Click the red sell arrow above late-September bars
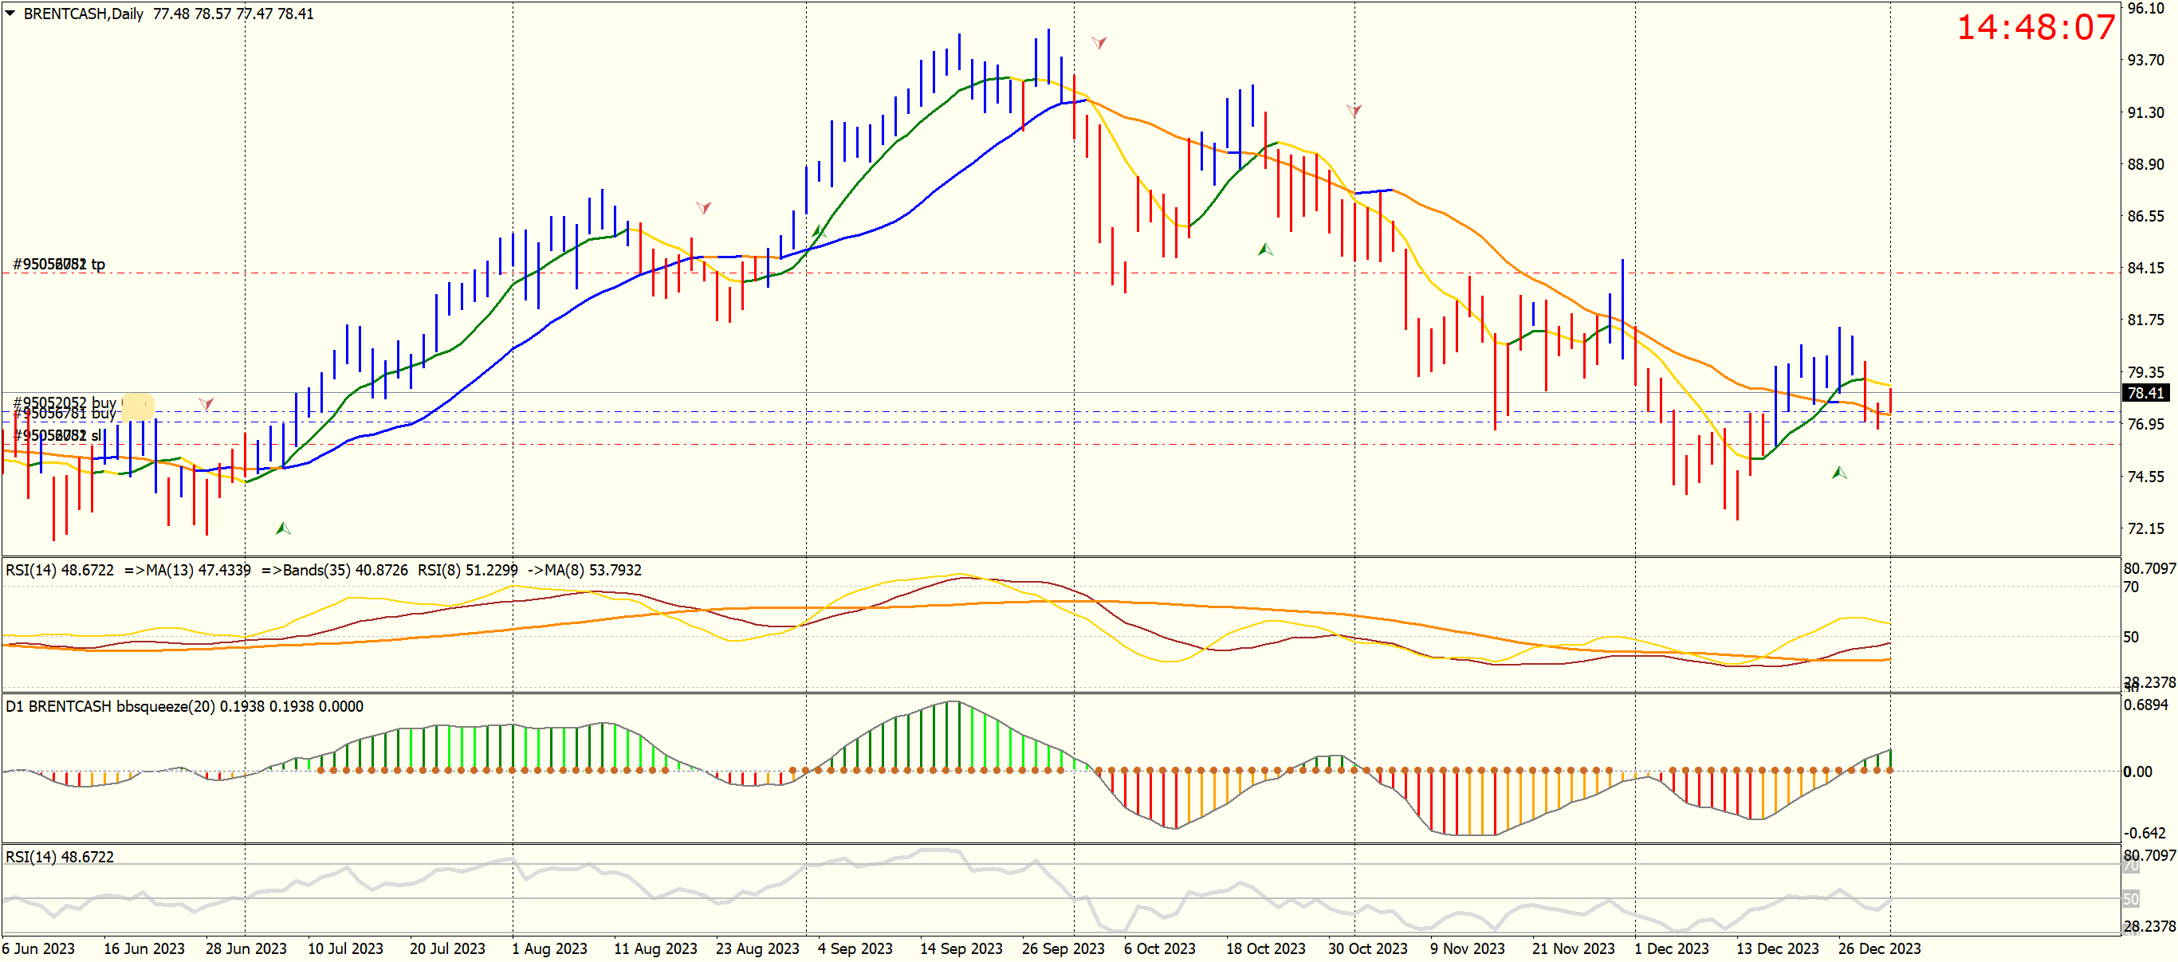 tap(1099, 42)
